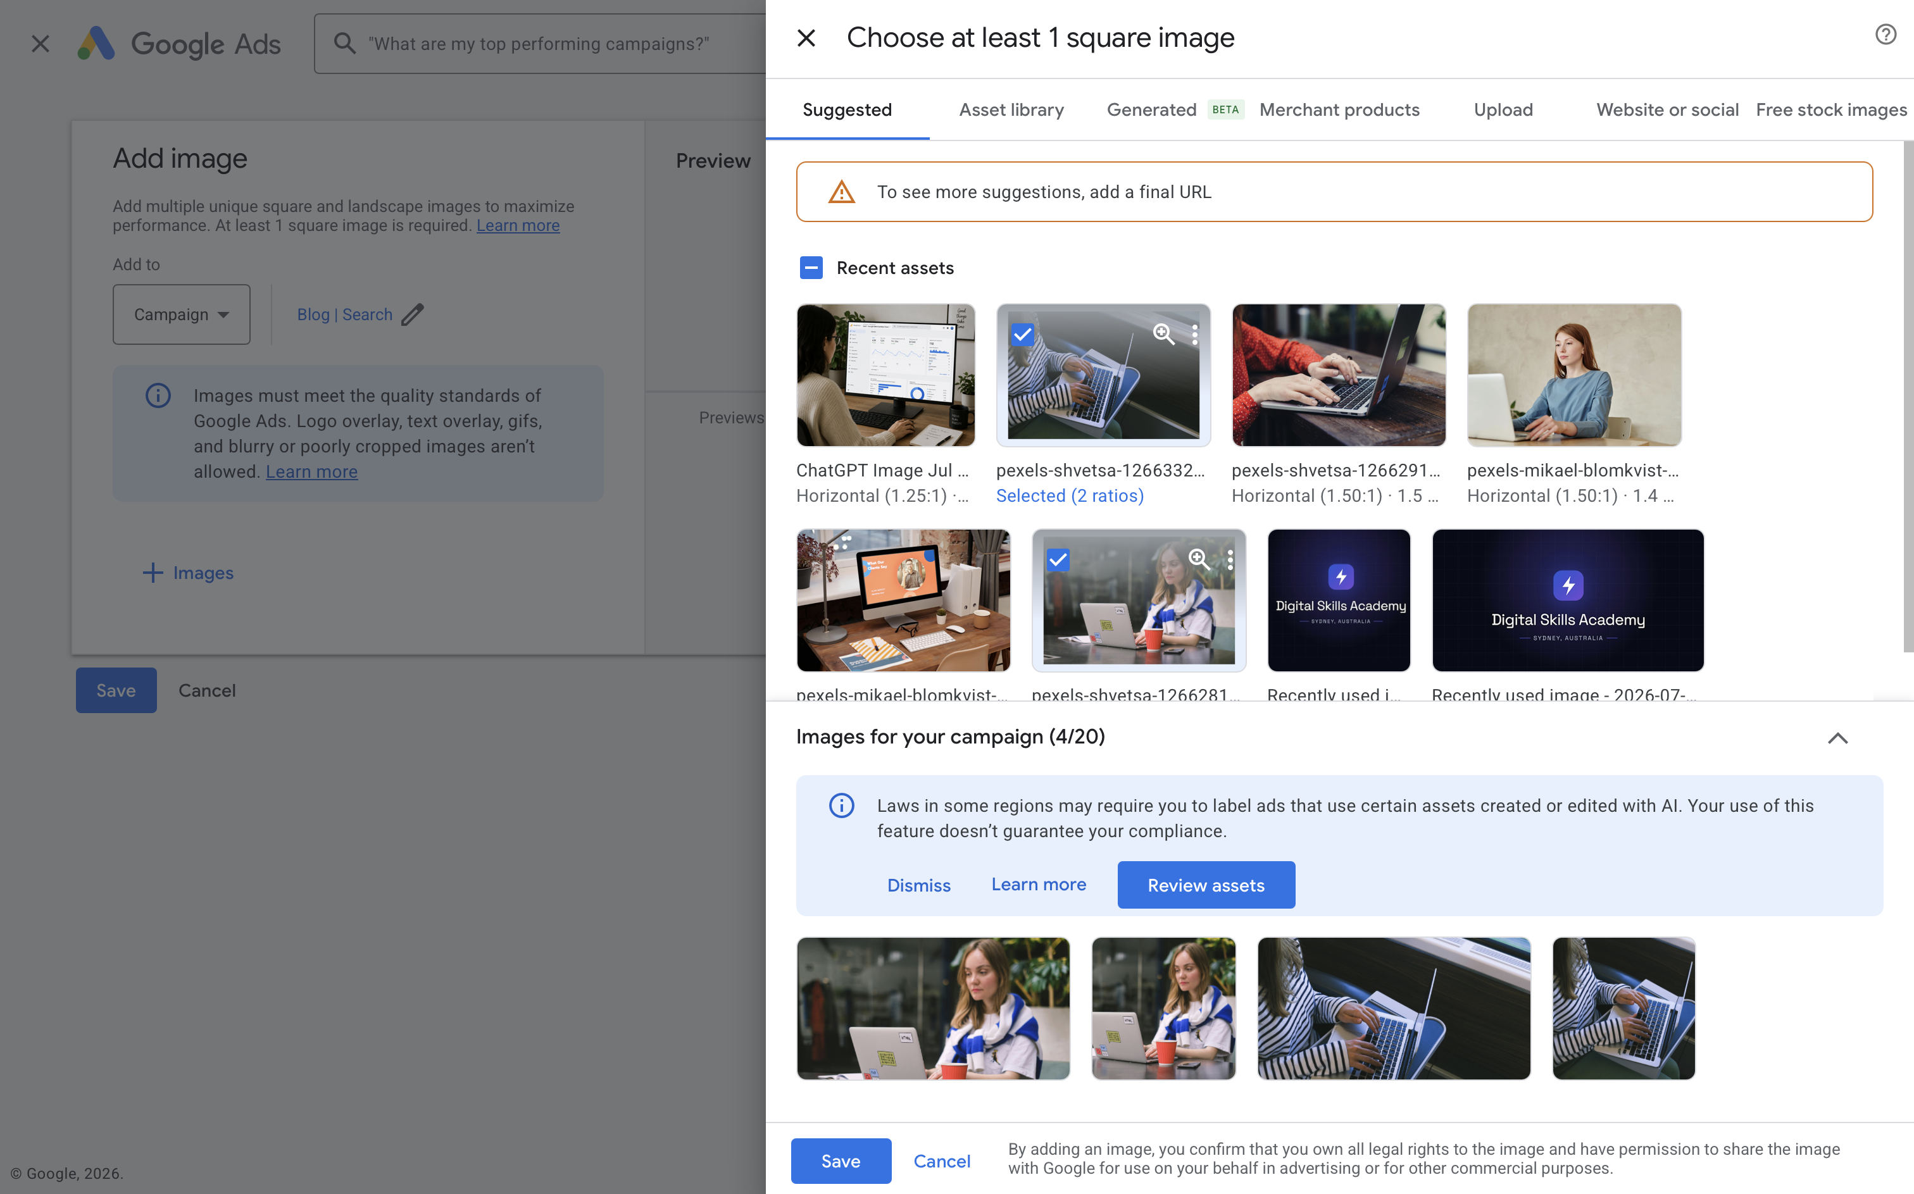The width and height of the screenshot is (1914, 1194).
Task: Select the wide Digital Skills Academy image
Action: [1568, 600]
